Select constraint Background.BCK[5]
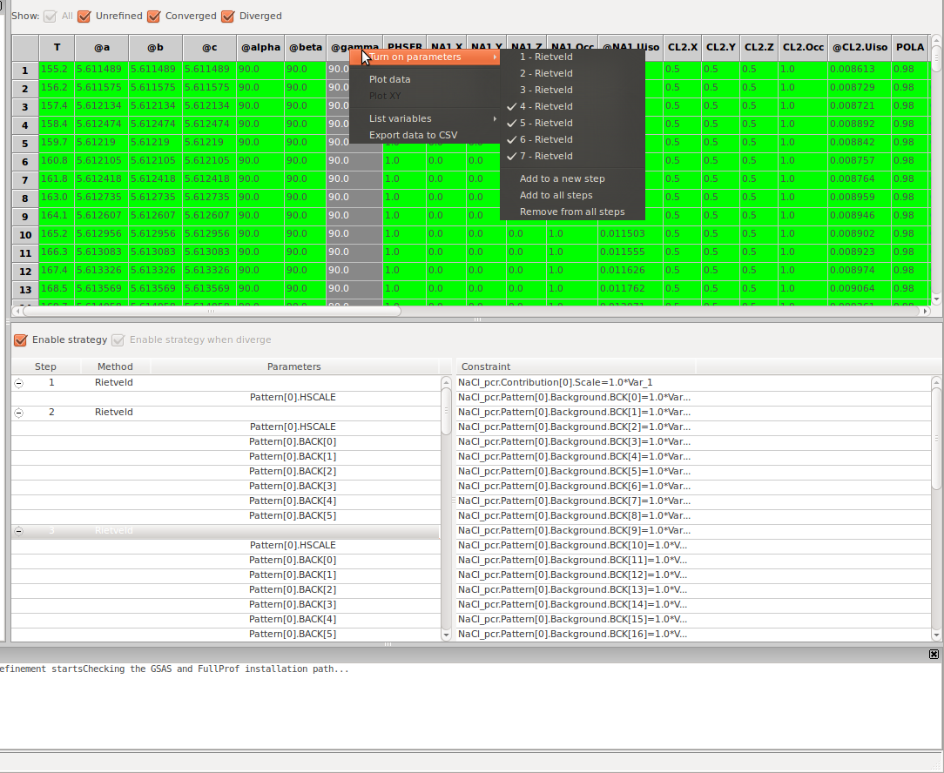944x773 pixels. tap(575, 472)
